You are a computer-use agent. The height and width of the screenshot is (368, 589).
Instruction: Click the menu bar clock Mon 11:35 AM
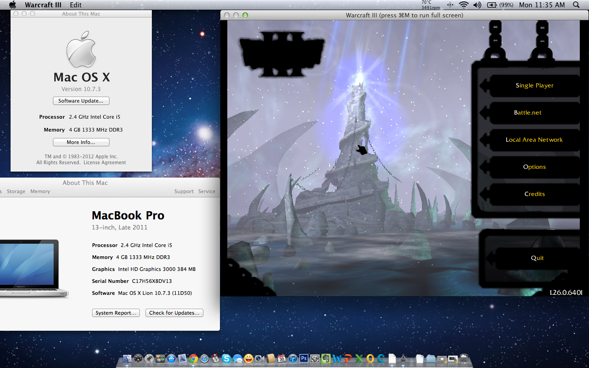[x=542, y=5]
